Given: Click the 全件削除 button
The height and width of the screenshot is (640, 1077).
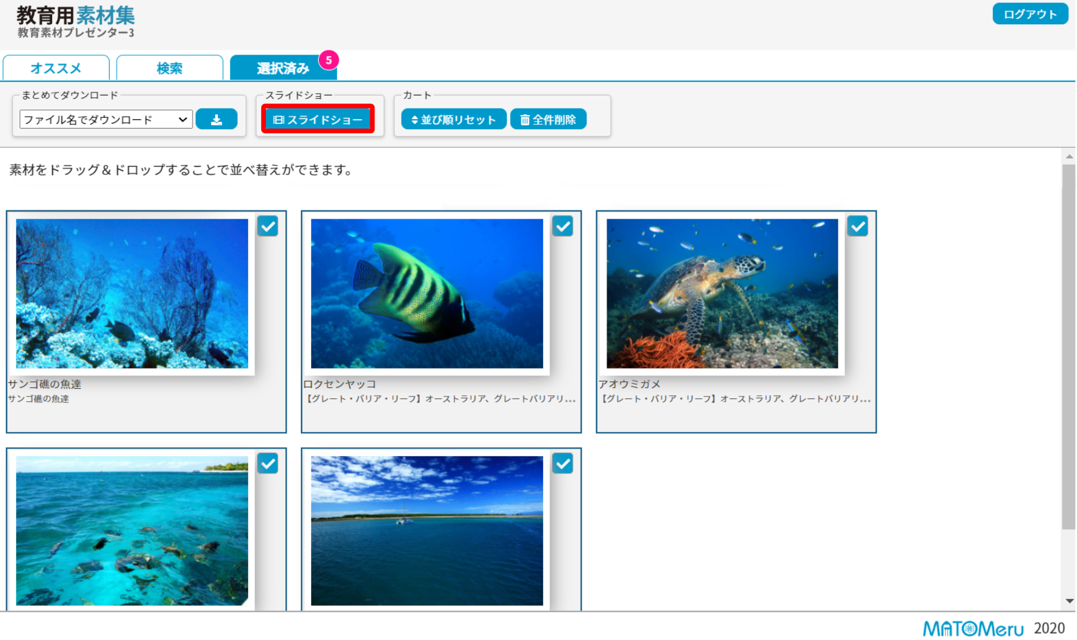Looking at the screenshot, I should point(549,119).
